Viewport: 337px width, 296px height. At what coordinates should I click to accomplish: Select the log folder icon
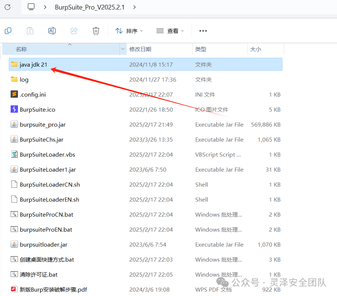14,79
